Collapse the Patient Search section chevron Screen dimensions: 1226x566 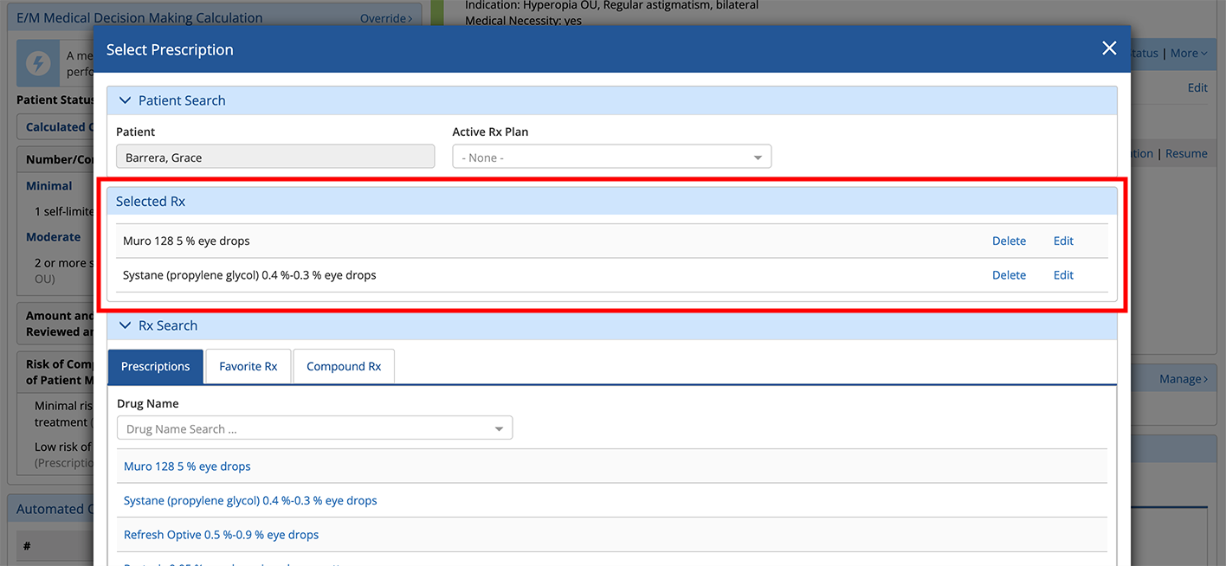click(125, 100)
